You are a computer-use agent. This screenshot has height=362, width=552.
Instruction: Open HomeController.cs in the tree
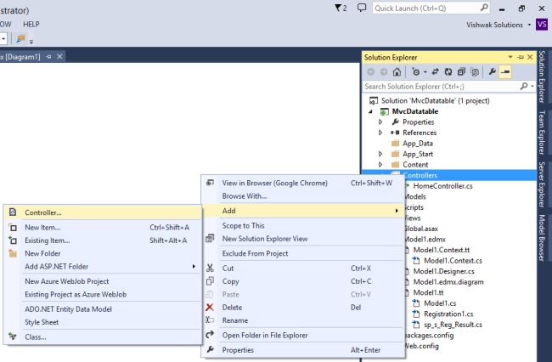(x=442, y=185)
